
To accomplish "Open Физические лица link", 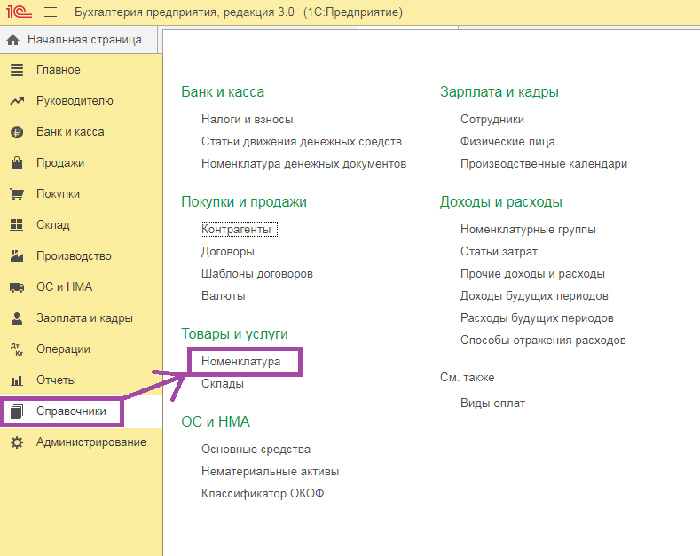I will point(507,142).
